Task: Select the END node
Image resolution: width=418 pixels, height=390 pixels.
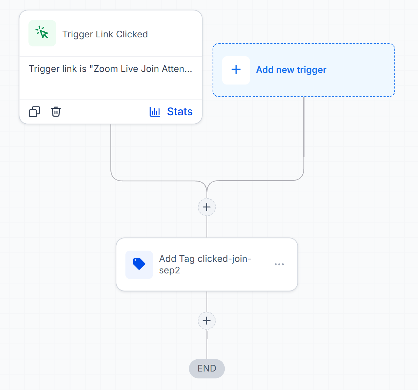Action: pyautogui.click(x=207, y=368)
